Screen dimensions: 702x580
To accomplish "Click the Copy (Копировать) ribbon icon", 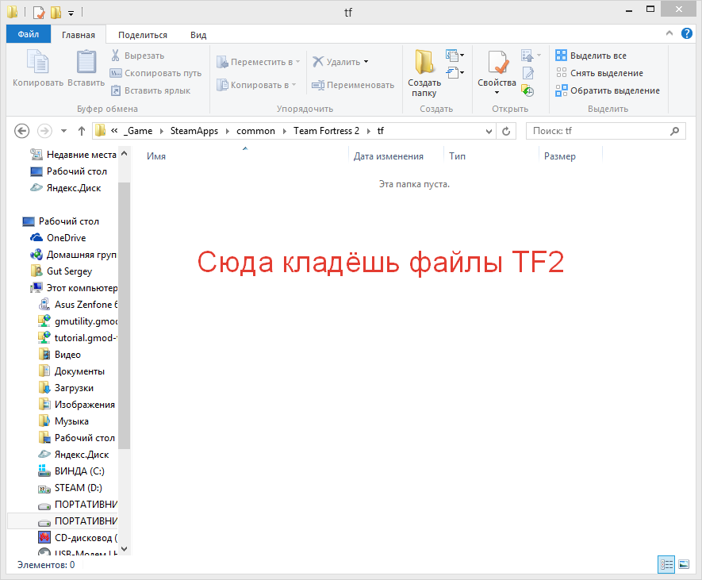I will [38, 62].
